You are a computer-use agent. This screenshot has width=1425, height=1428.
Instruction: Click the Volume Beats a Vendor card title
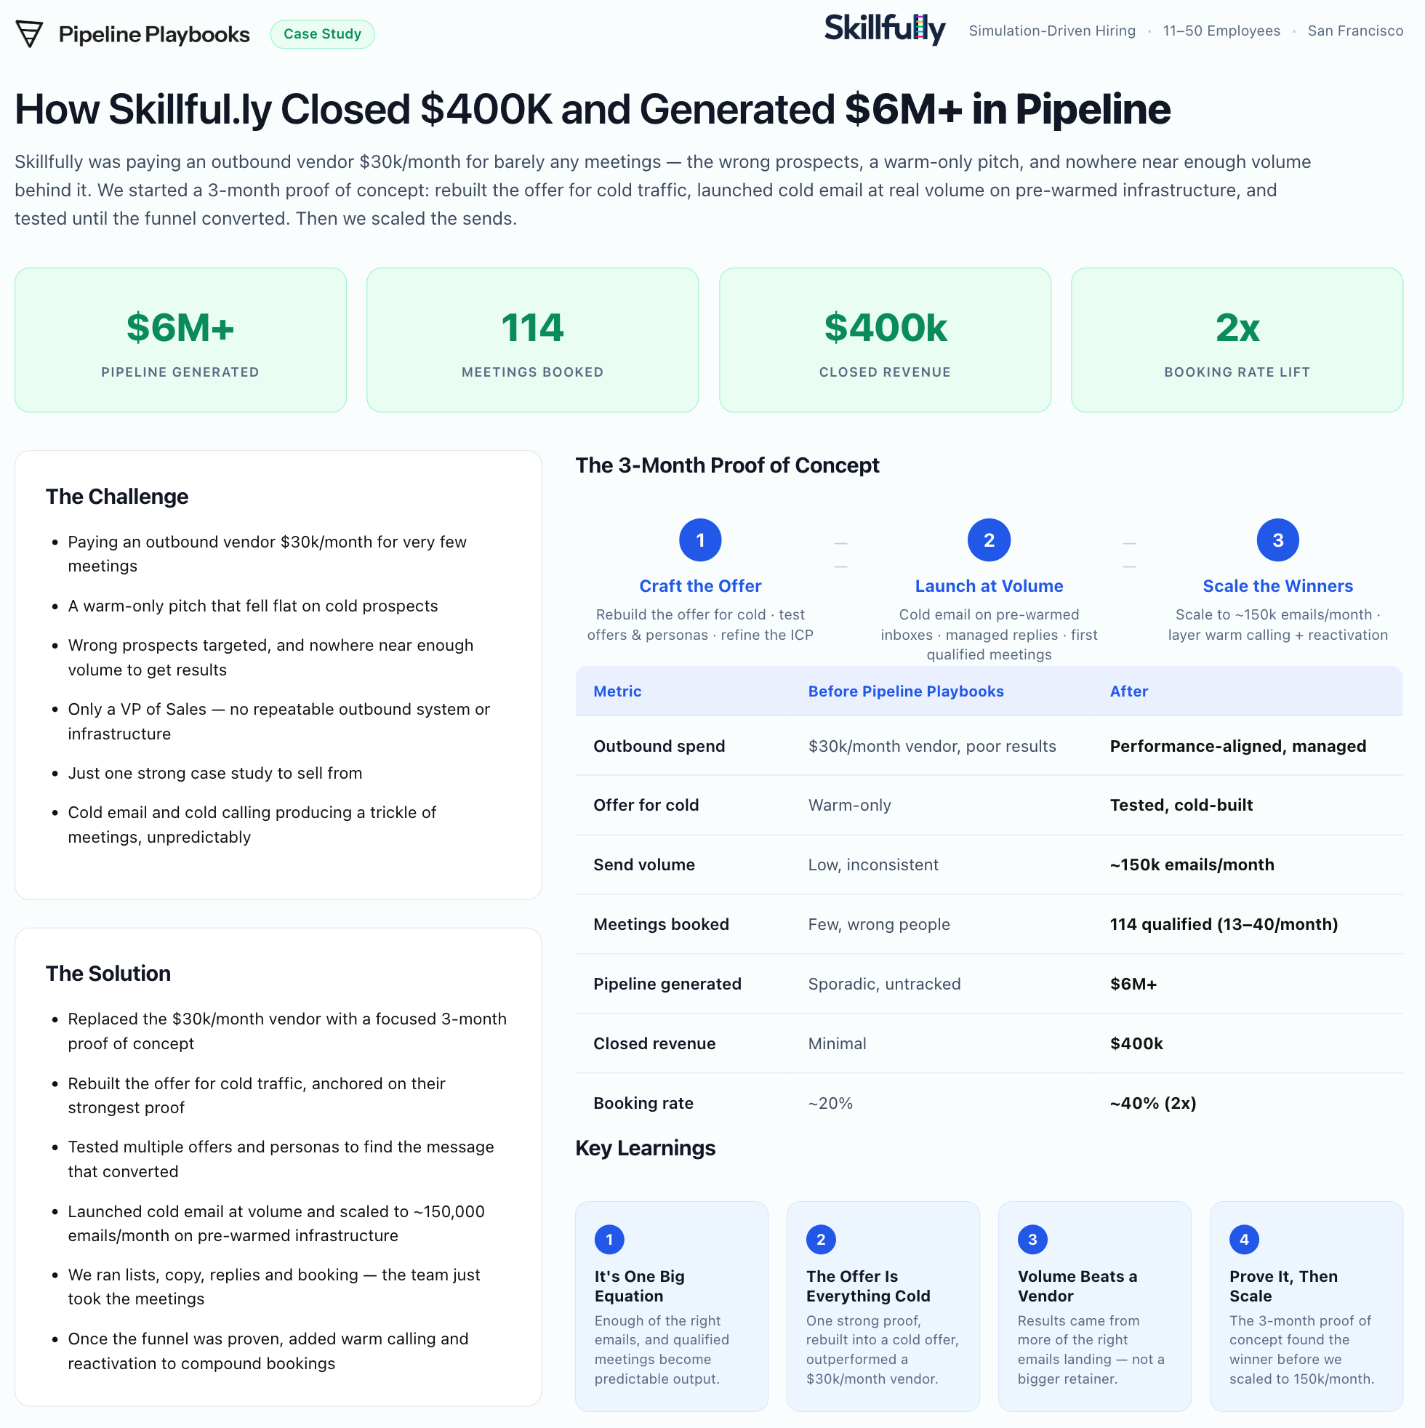point(1077,1286)
